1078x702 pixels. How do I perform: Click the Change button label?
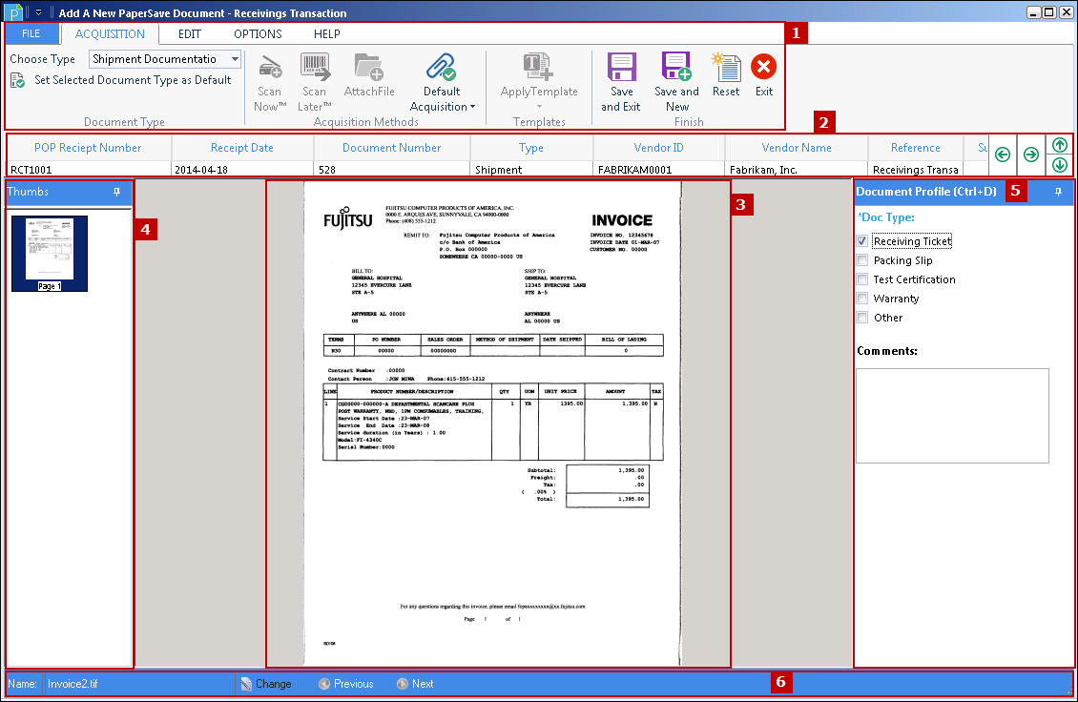[274, 684]
